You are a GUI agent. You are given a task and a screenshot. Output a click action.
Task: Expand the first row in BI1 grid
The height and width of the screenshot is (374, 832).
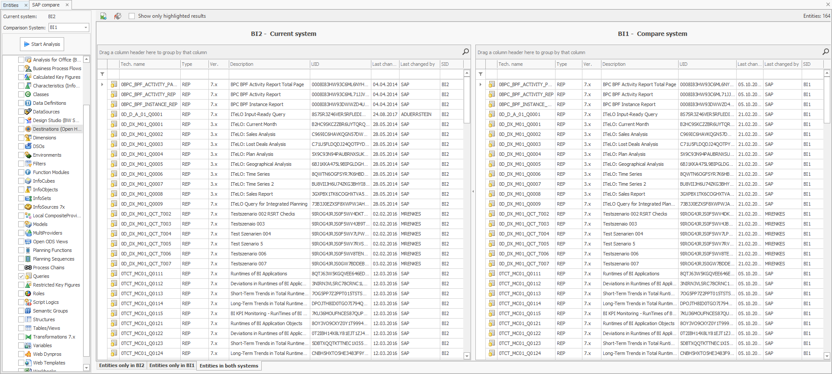(481, 84)
